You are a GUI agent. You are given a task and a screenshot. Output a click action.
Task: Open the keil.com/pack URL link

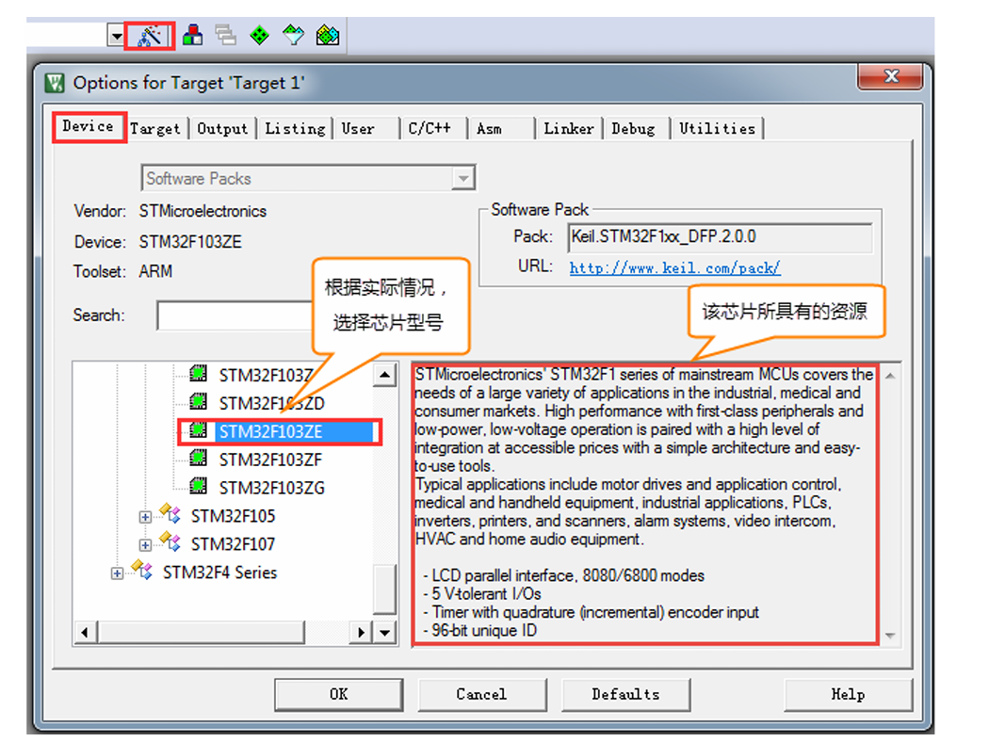pos(675,268)
